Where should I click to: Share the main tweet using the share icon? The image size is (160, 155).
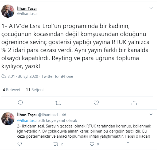(x=134, y=103)
